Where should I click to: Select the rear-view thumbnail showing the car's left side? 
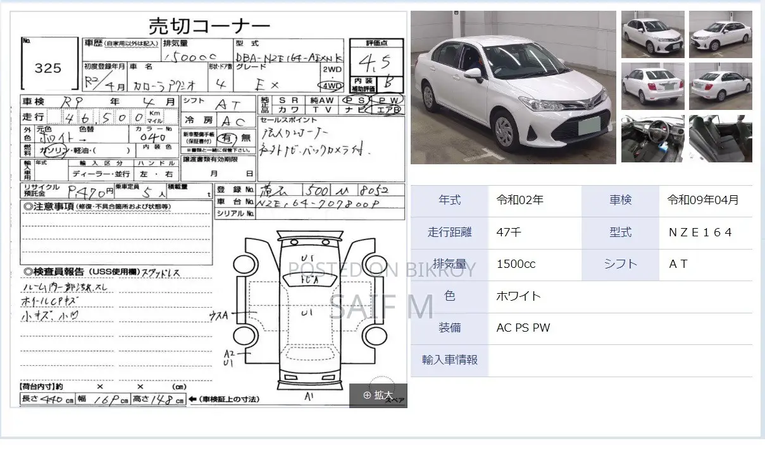point(653,86)
